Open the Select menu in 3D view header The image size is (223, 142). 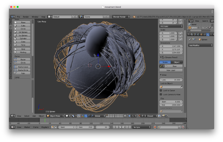(27, 116)
